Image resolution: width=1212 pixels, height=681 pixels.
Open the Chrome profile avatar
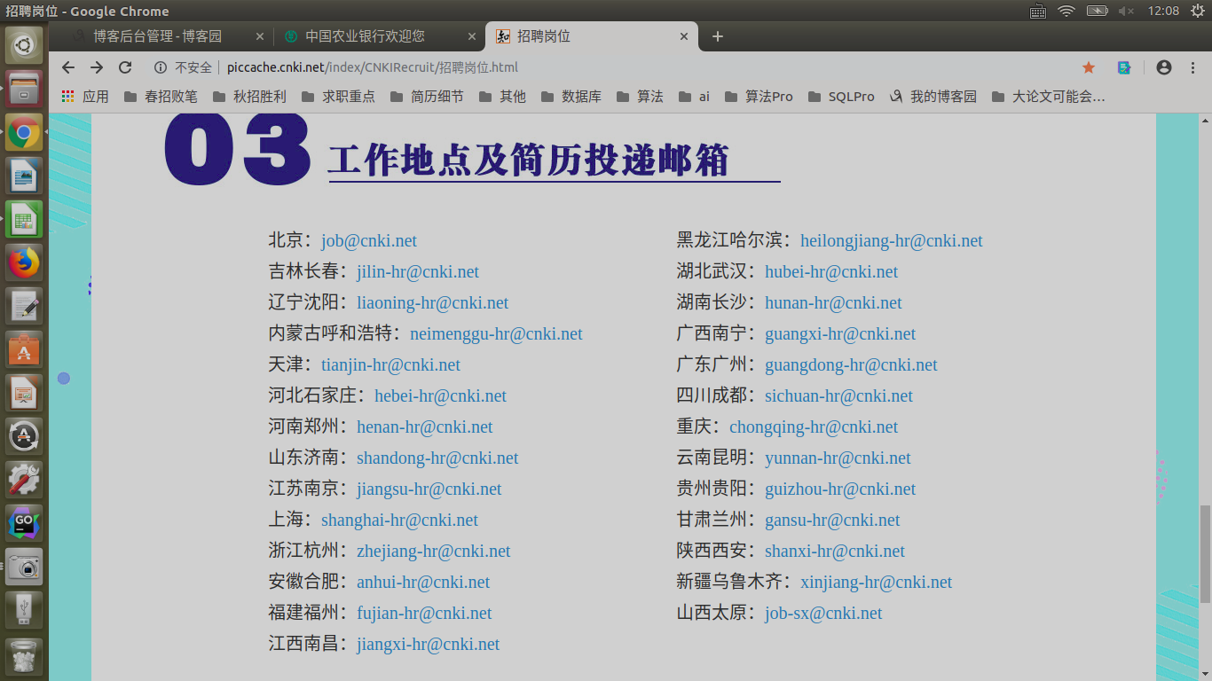click(x=1164, y=67)
